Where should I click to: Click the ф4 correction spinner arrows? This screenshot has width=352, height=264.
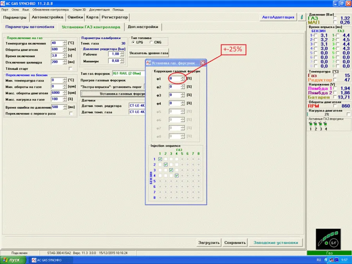(x=183, y=103)
